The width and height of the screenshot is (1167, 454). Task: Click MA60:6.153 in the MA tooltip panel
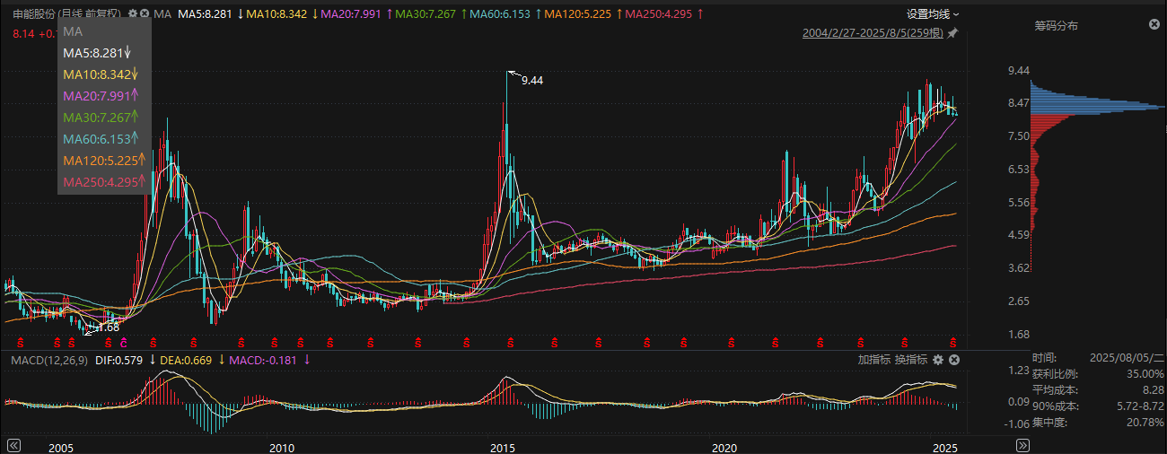point(101,139)
